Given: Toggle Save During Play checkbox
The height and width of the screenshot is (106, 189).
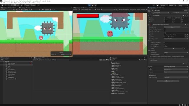Looking at the screenshot, I should click(x=165, y=31).
